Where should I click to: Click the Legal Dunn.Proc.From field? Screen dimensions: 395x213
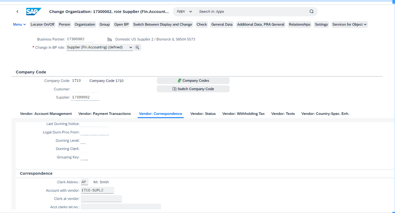point(95,132)
